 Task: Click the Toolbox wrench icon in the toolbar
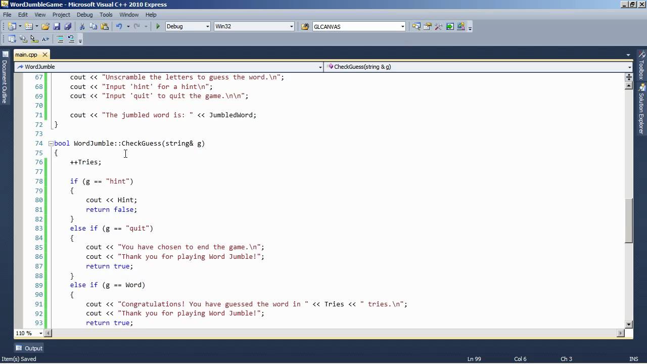(x=438, y=26)
